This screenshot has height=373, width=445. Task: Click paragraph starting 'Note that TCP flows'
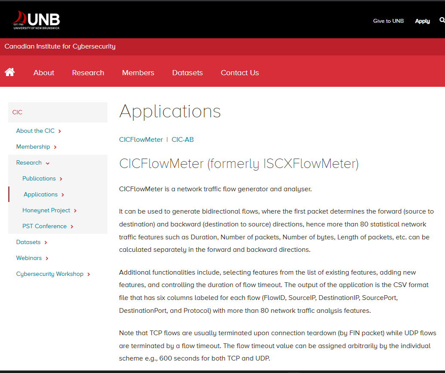point(278,345)
